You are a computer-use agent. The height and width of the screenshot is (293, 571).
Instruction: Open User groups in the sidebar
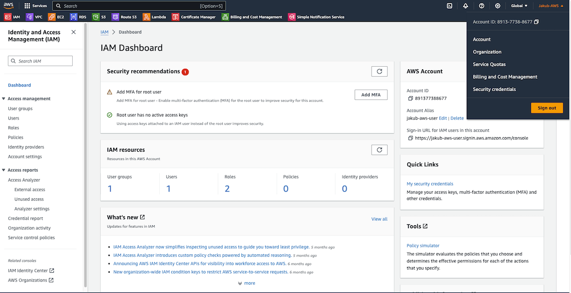[x=20, y=109]
